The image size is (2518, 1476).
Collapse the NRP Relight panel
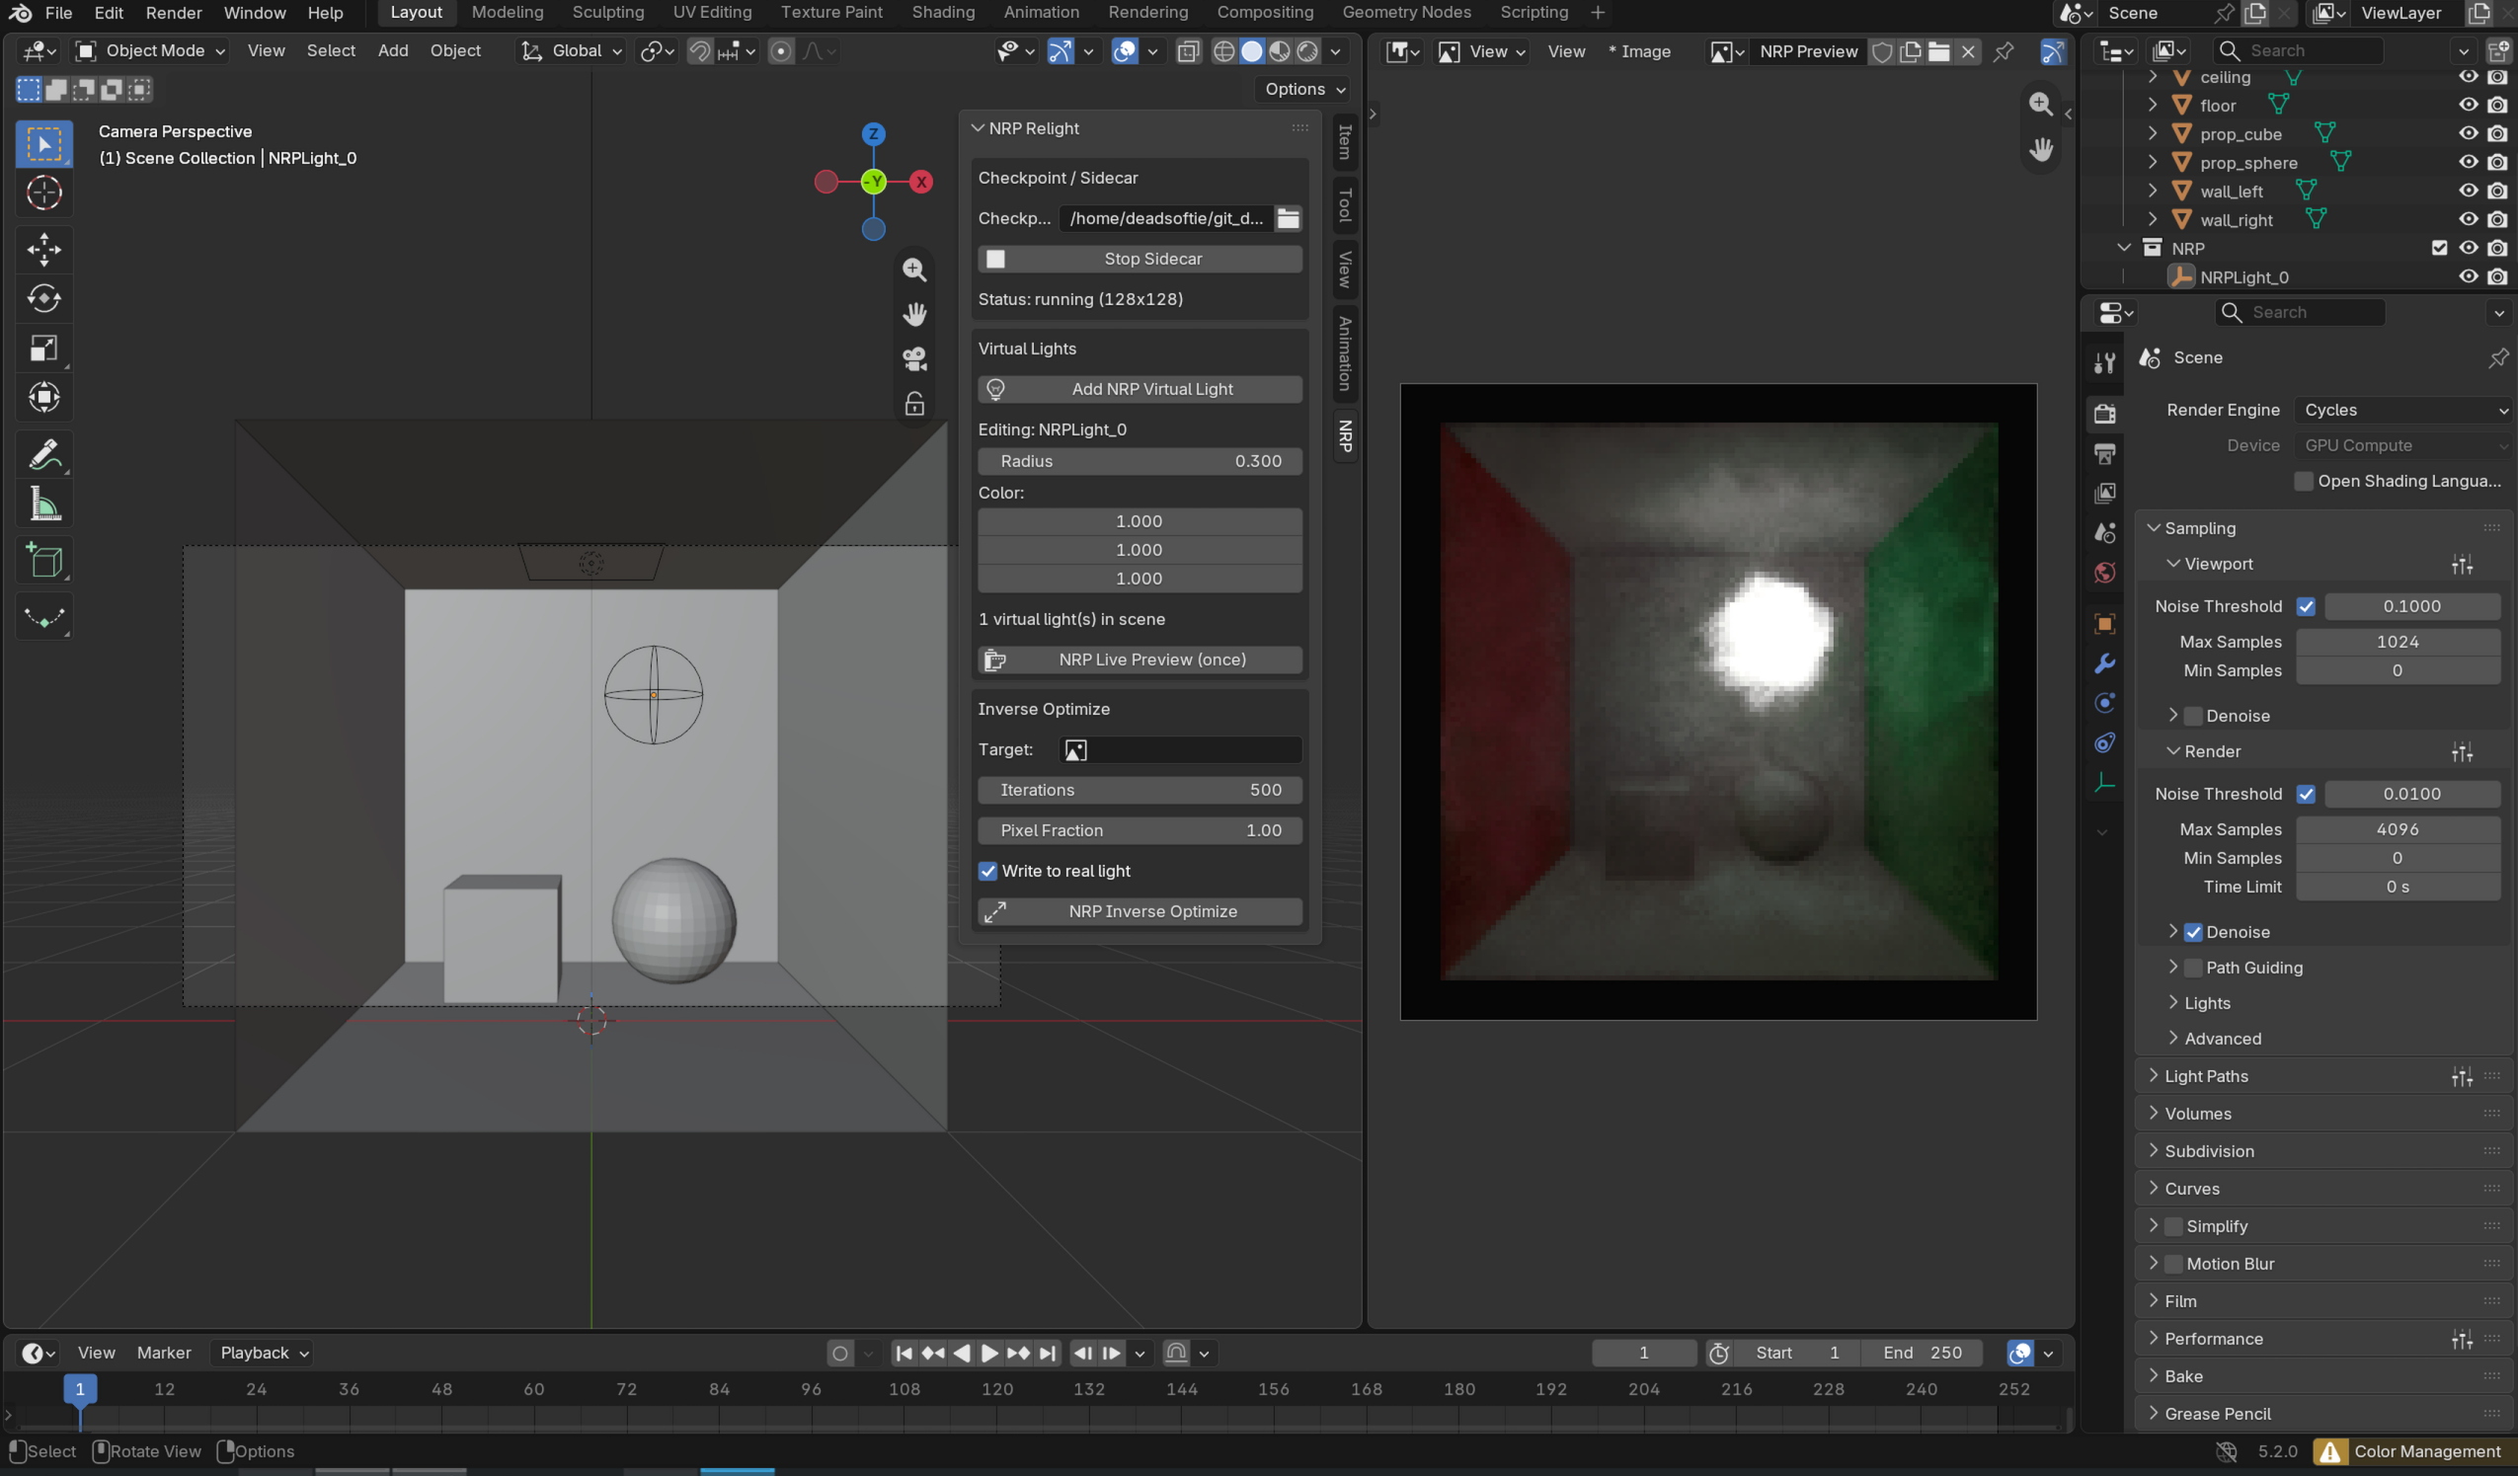coord(978,128)
